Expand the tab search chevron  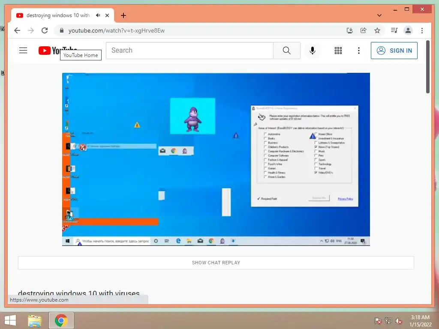pos(379,15)
